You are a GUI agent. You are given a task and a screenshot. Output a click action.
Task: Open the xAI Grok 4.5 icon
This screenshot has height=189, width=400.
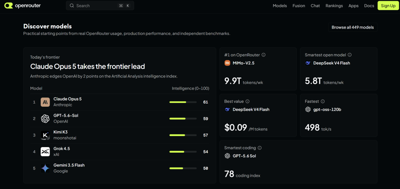(x=45, y=152)
